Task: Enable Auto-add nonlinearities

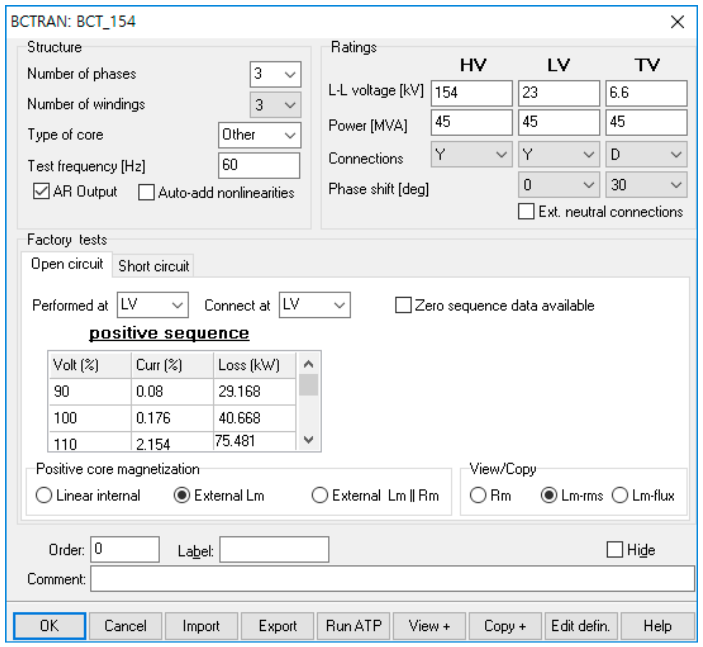Action: [146, 193]
